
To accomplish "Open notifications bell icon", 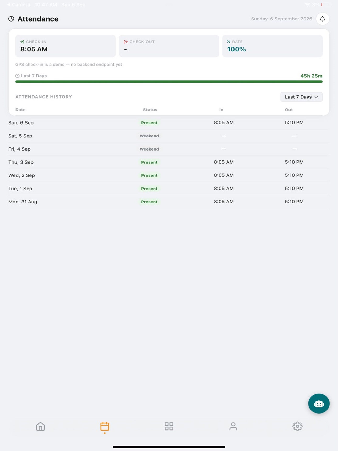I will pos(322,19).
